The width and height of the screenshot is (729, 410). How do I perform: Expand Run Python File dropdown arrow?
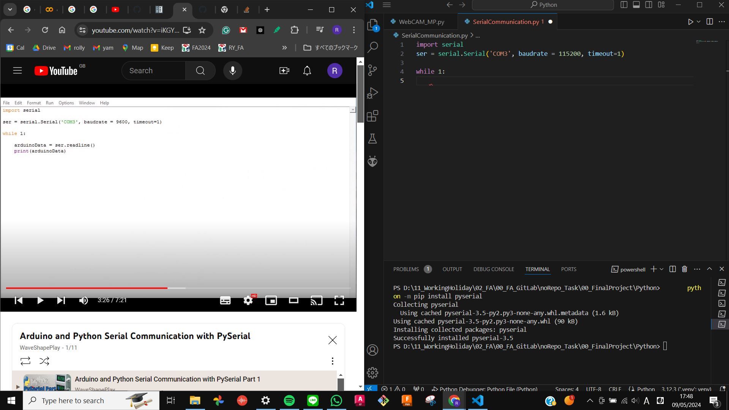[699, 22]
